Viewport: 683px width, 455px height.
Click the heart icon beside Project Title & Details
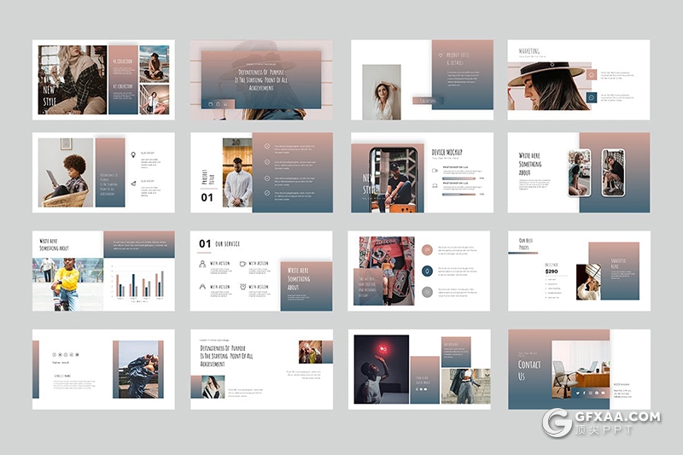[441, 55]
